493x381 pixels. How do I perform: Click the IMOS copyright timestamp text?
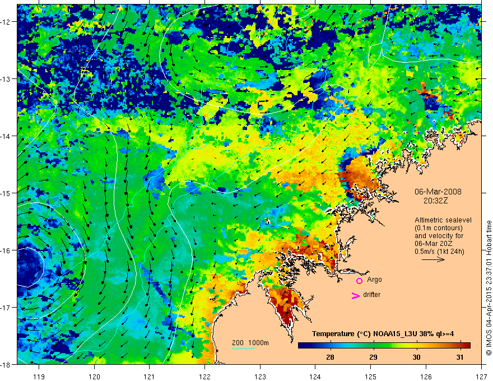coord(489,288)
